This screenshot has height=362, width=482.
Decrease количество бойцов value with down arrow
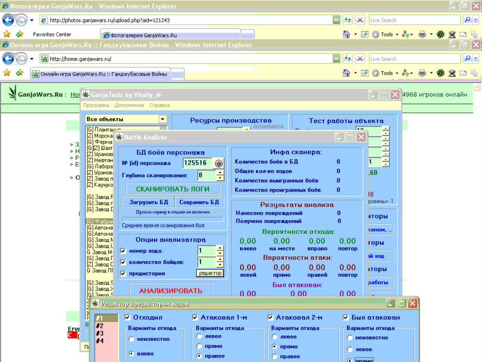[x=220, y=265]
